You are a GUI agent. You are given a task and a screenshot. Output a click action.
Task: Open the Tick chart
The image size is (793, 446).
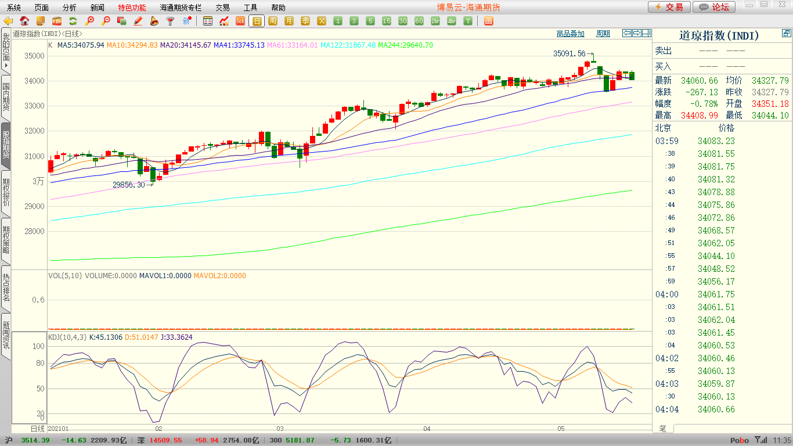tap(240, 21)
